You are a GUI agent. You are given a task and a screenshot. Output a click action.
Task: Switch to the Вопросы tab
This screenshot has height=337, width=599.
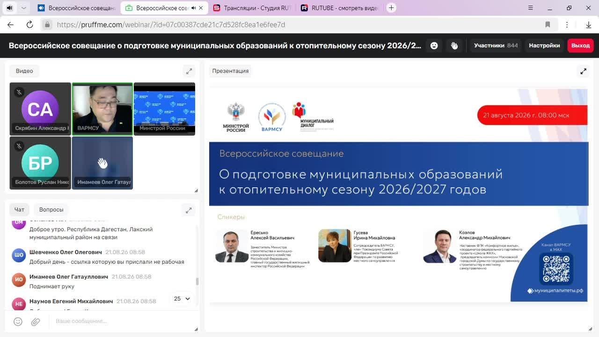click(x=51, y=210)
